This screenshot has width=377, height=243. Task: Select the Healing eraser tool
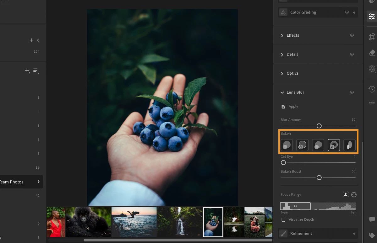(x=372, y=53)
